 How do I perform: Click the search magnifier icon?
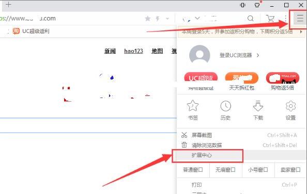251,19
